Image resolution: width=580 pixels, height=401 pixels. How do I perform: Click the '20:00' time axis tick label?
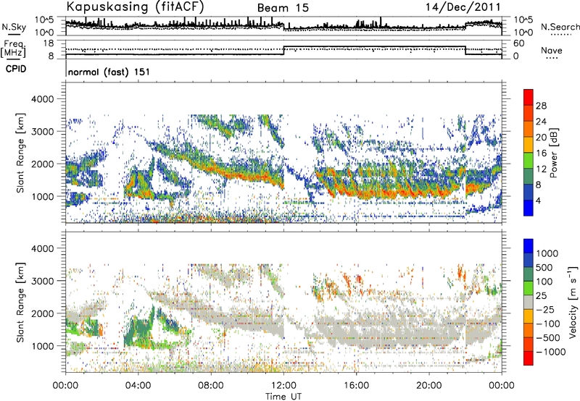pyautogui.click(x=429, y=386)
